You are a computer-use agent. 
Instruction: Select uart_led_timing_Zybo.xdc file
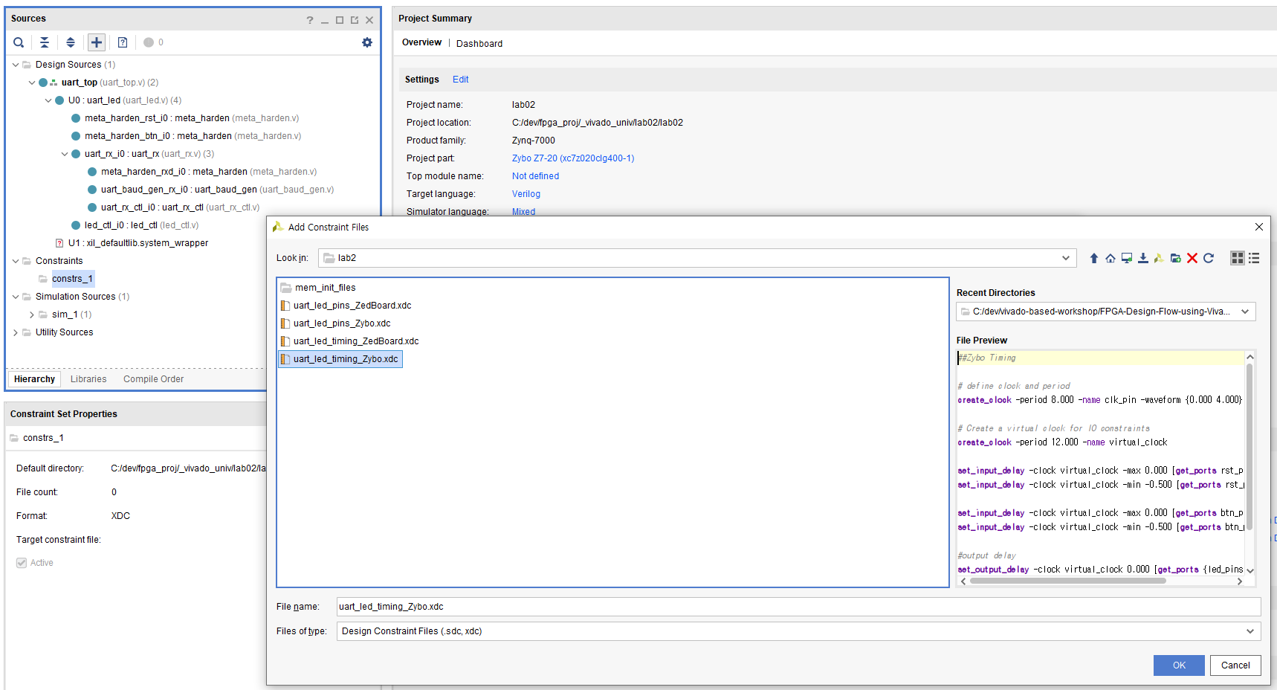[x=340, y=359]
